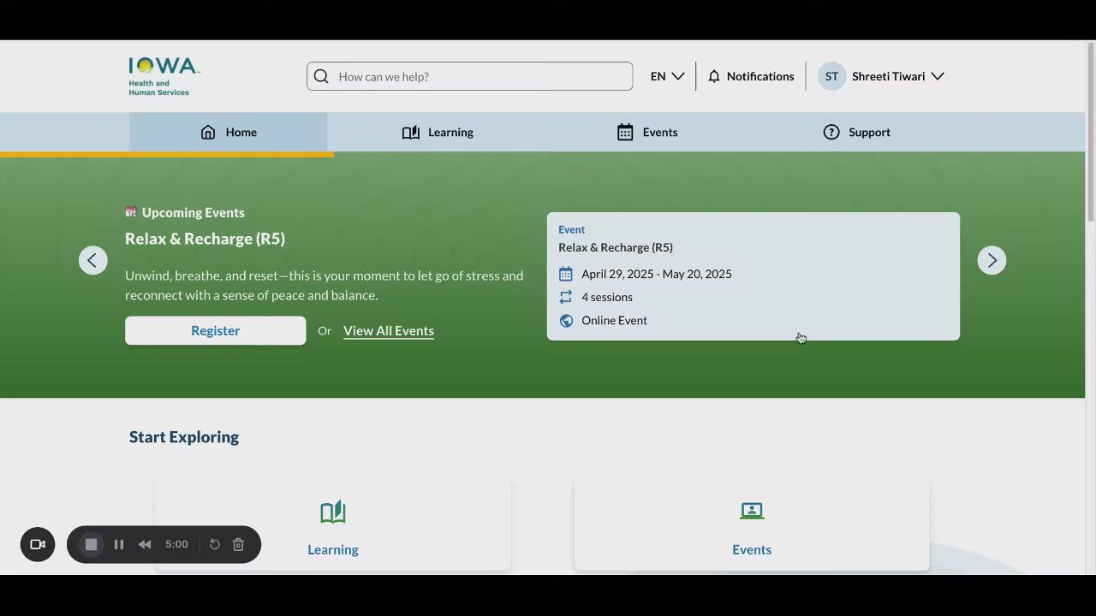The width and height of the screenshot is (1096, 616).
Task: Follow the View All Events link
Action: tap(389, 330)
